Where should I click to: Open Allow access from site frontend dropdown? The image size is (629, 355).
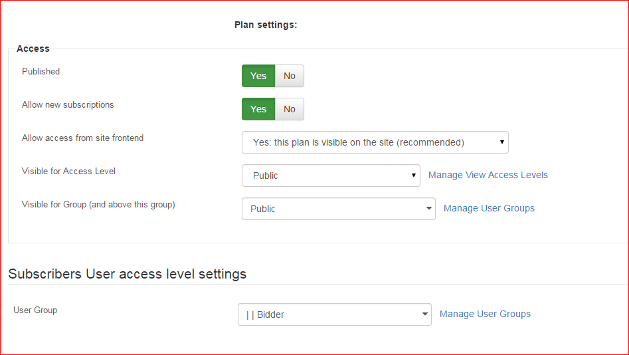pos(375,142)
